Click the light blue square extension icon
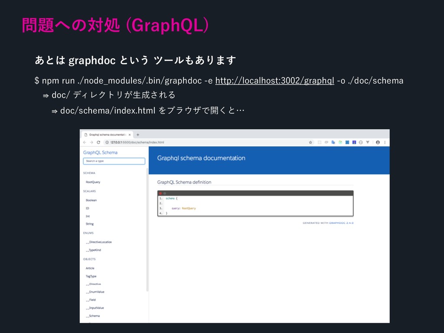444x333 pixels. click(x=347, y=142)
